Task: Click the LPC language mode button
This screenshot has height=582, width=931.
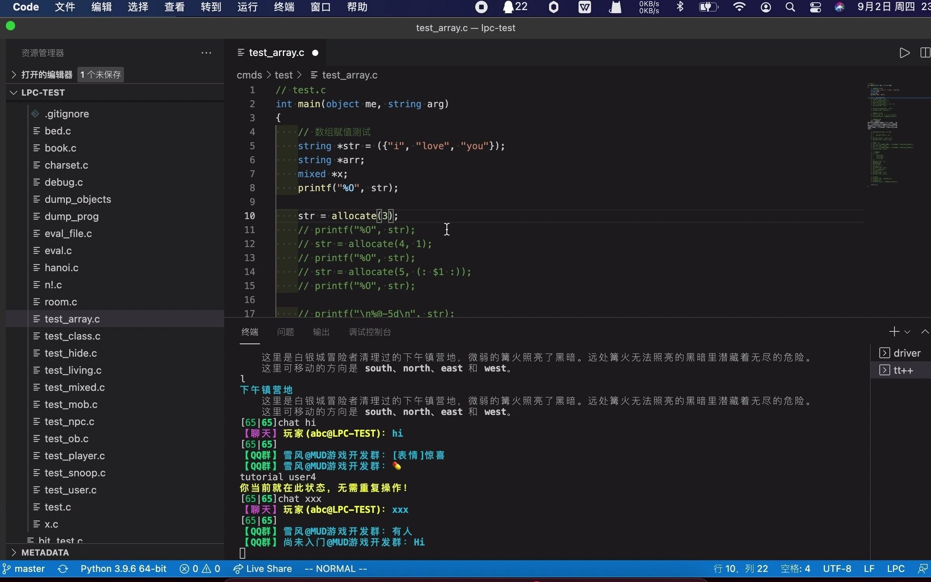Action: click(896, 569)
